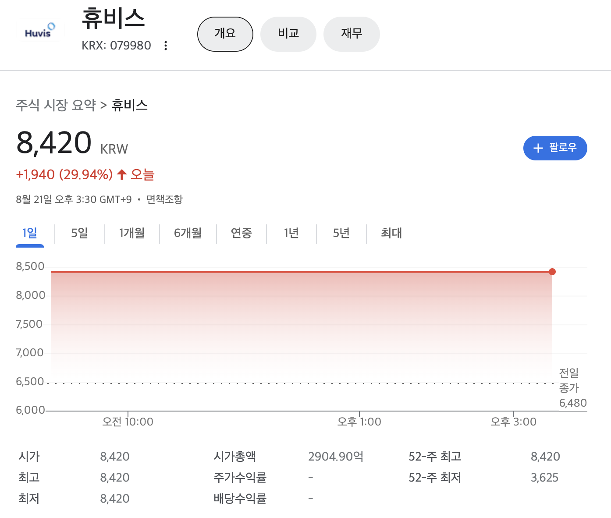Image resolution: width=611 pixels, height=518 pixels.
Task: Click the 시가 label in stats table
Action: pos(29,457)
